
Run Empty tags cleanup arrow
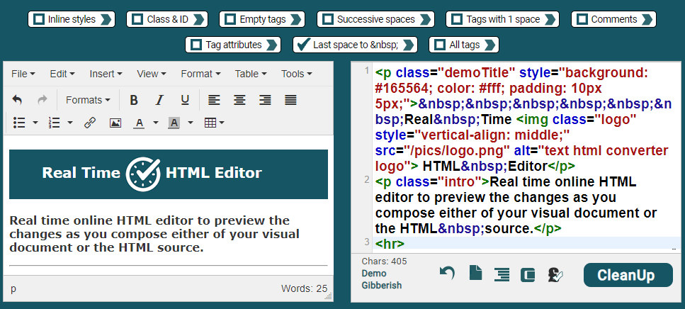(295, 19)
